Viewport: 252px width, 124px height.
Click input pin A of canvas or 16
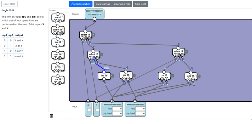coord(162,79)
